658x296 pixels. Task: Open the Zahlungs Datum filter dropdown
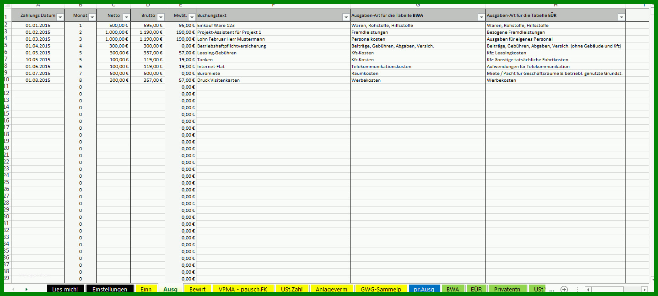(x=60, y=17)
